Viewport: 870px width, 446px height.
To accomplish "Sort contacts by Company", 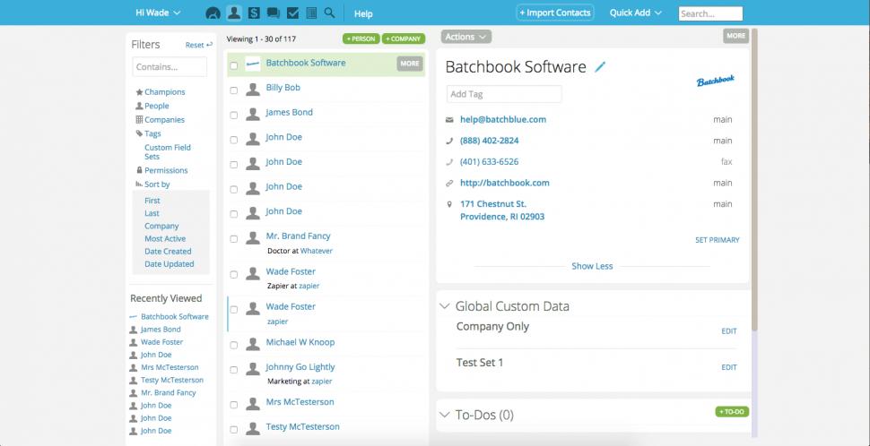I will [161, 226].
